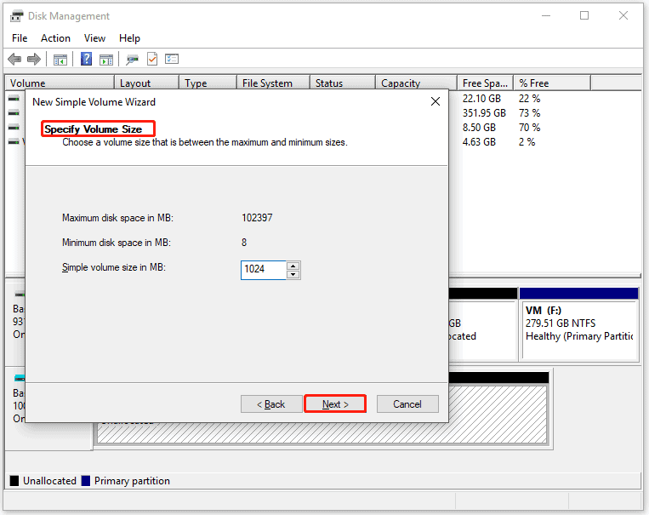Screen dimensions: 649x515
Task: Click the minimum disk space value 8
Action: pos(244,243)
